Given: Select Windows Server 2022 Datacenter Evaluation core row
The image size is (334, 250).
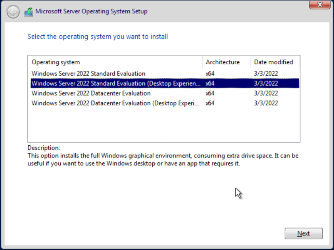Looking at the screenshot, I should coord(165,93).
